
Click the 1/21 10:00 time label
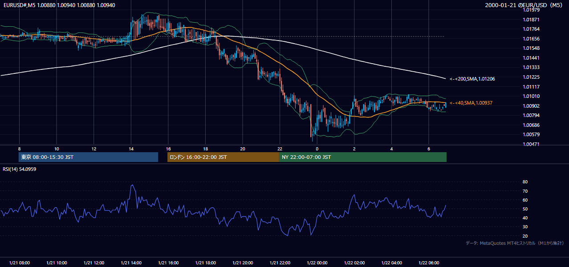click(x=57, y=263)
